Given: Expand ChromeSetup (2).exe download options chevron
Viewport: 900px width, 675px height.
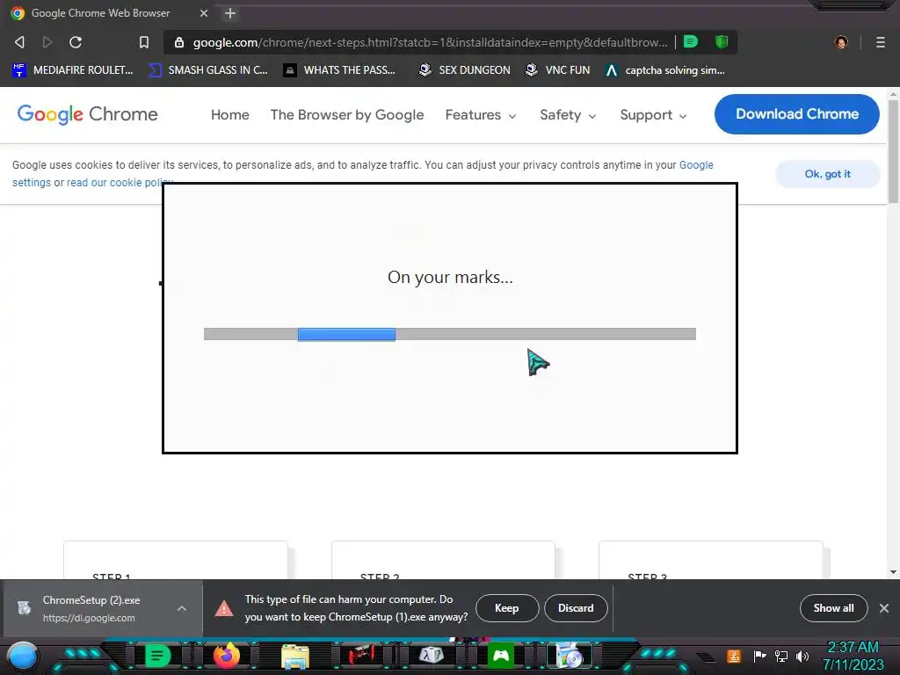Looking at the screenshot, I should coord(181,608).
